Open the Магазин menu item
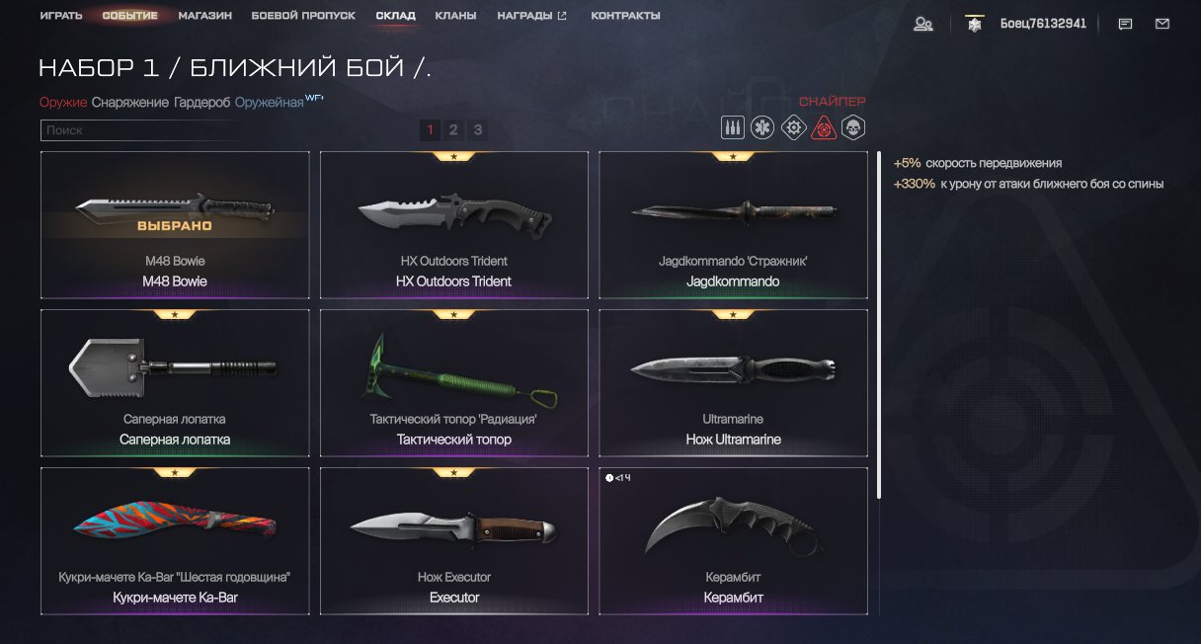 pyautogui.click(x=205, y=16)
